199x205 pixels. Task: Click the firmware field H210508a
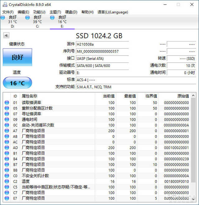[102, 44]
